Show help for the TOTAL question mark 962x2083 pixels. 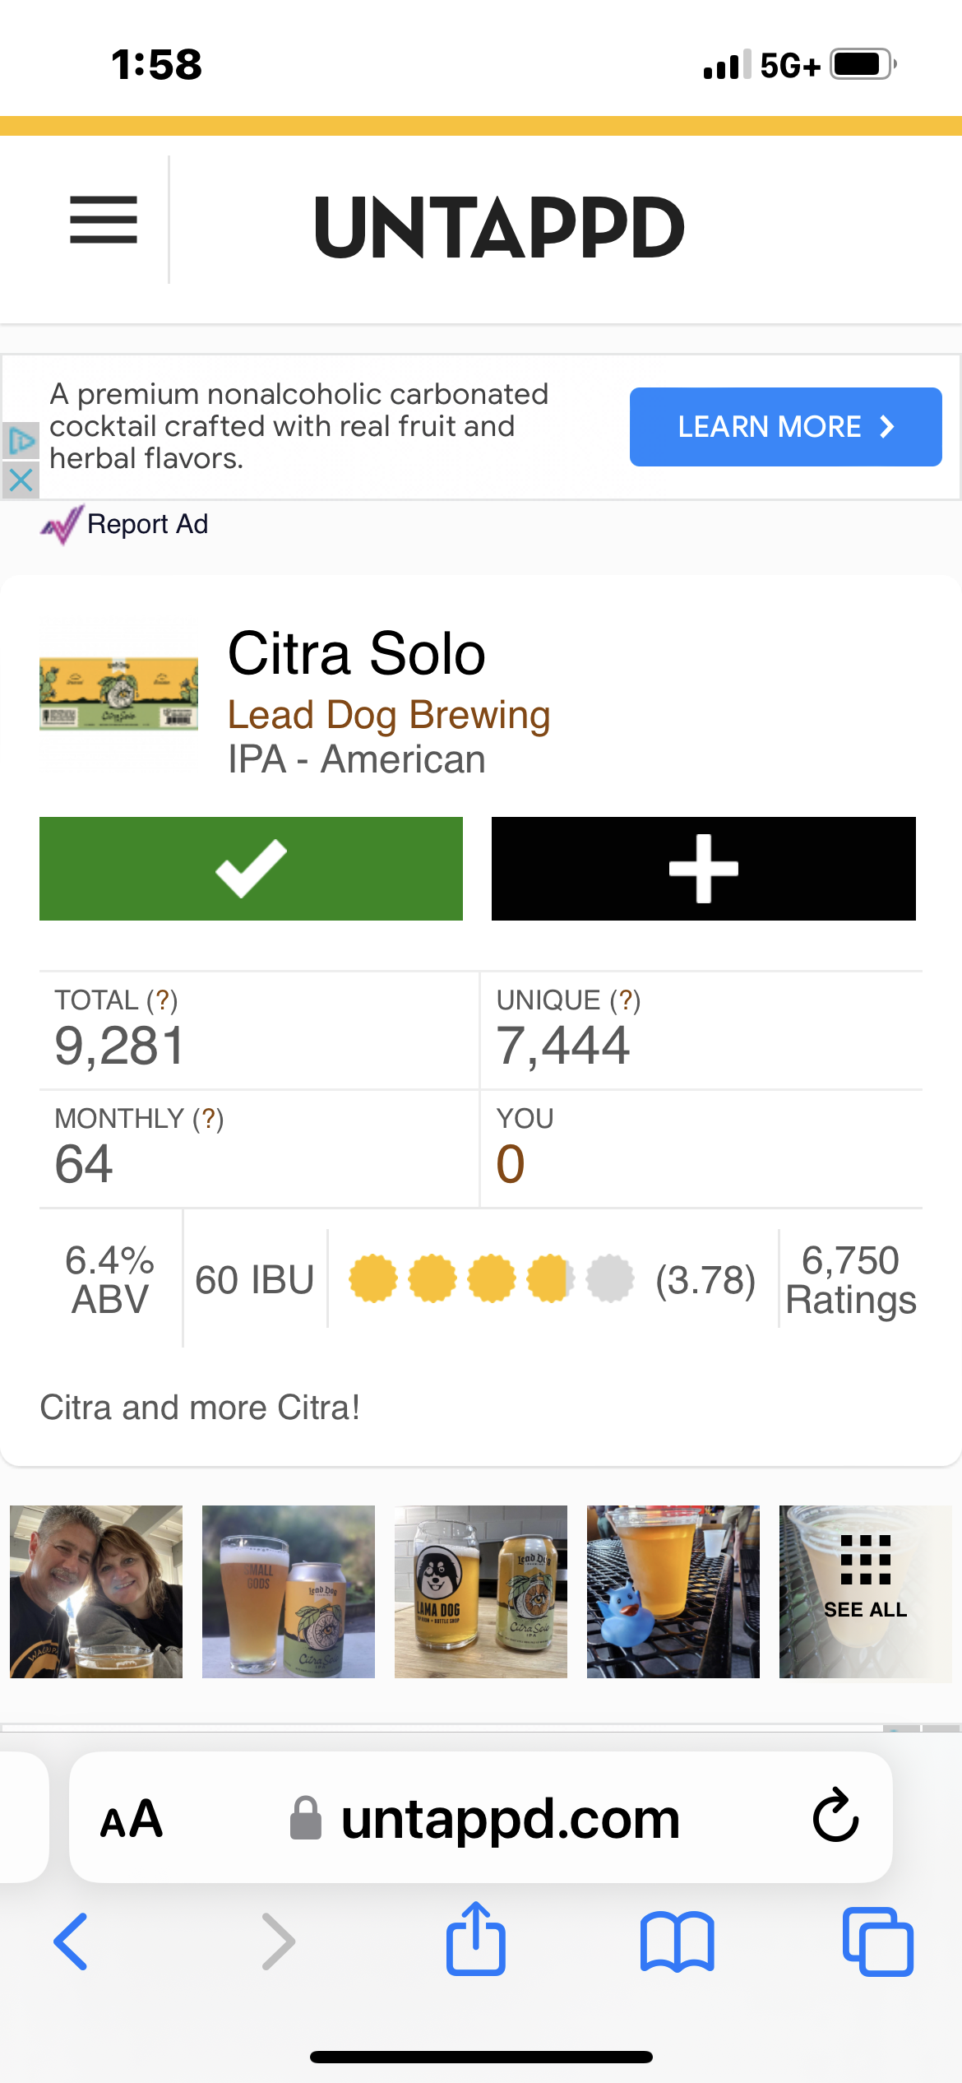click(x=162, y=1000)
